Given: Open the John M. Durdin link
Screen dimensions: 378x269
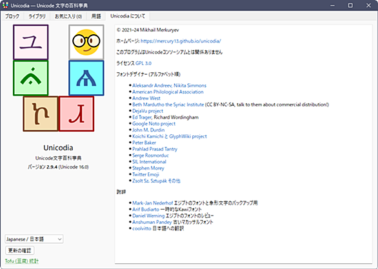Looking at the screenshot, I should click(x=148, y=130).
